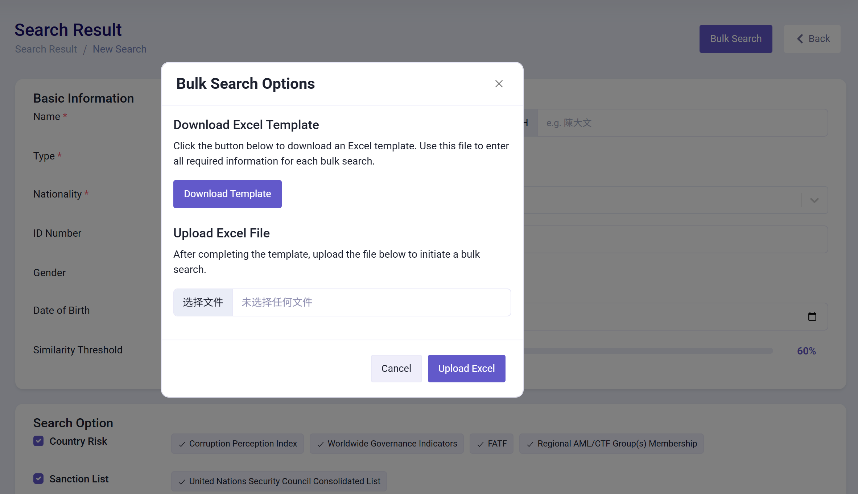
Task: Open the New Search breadcrumb link
Action: [x=120, y=49]
